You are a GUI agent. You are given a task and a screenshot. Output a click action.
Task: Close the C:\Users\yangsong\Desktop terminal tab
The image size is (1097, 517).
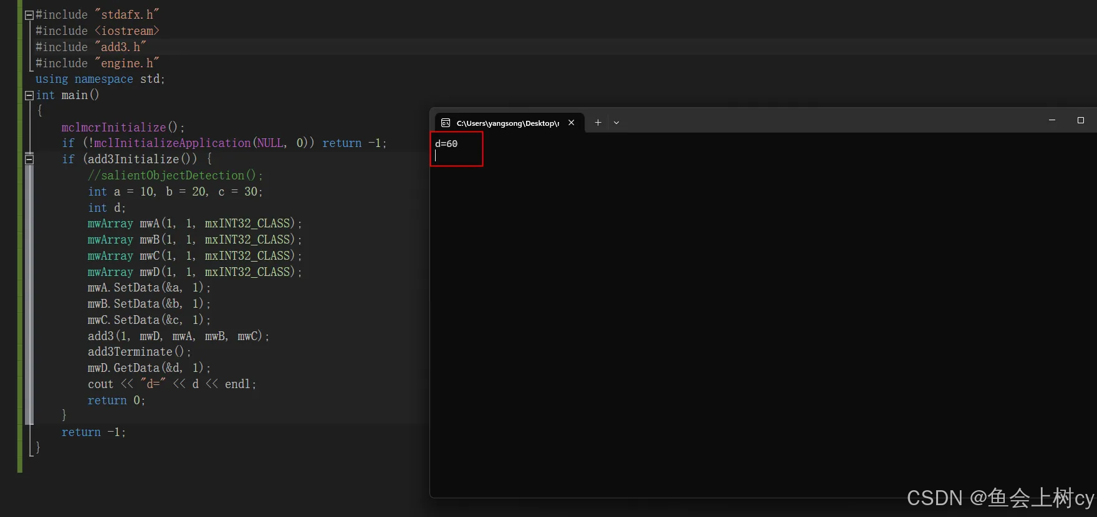point(571,123)
